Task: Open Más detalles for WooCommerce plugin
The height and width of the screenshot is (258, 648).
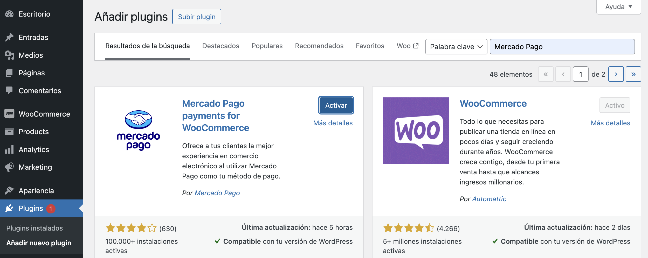Action: 611,123
